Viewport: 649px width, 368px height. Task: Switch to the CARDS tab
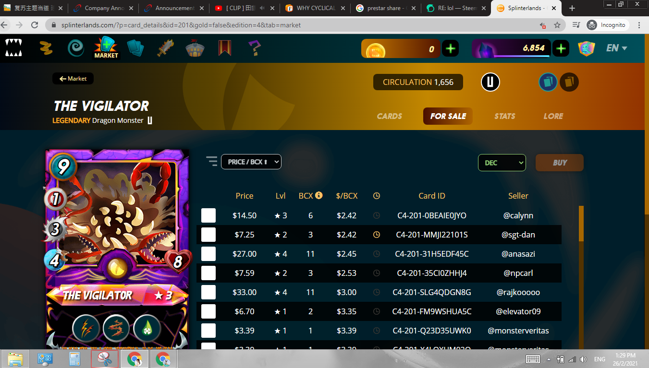click(x=390, y=116)
